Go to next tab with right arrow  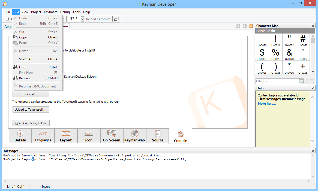click(x=245, y=26)
